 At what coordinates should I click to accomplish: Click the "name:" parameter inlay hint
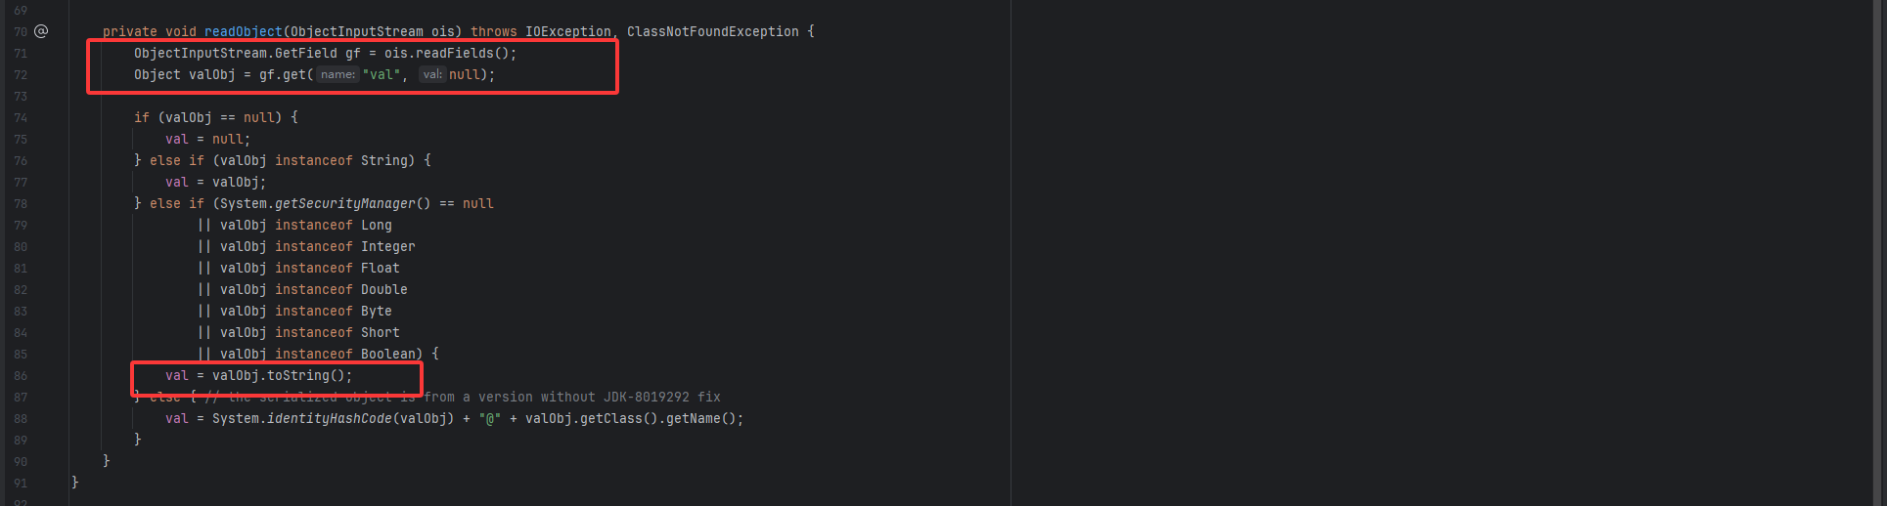337,74
